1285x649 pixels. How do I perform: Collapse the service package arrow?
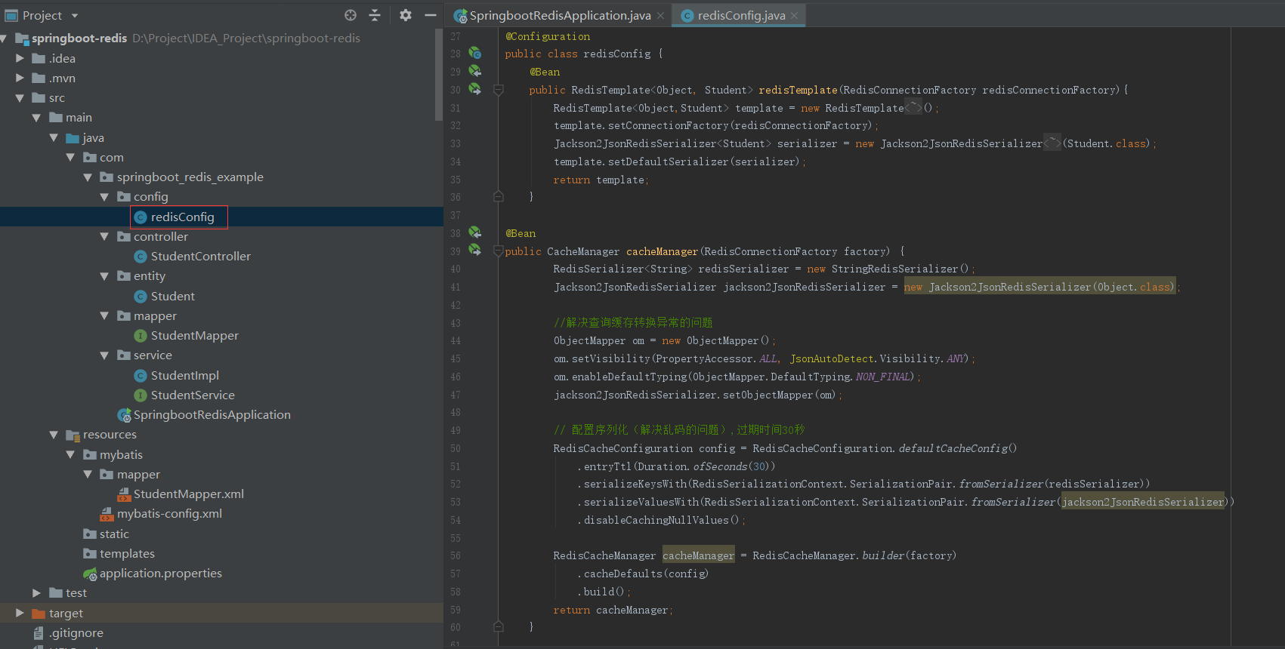click(105, 355)
